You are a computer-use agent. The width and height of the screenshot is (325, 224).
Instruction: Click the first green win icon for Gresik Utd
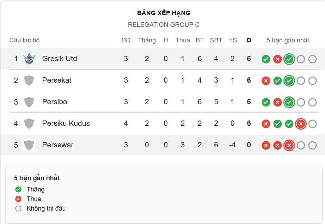[x=265, y=59]
